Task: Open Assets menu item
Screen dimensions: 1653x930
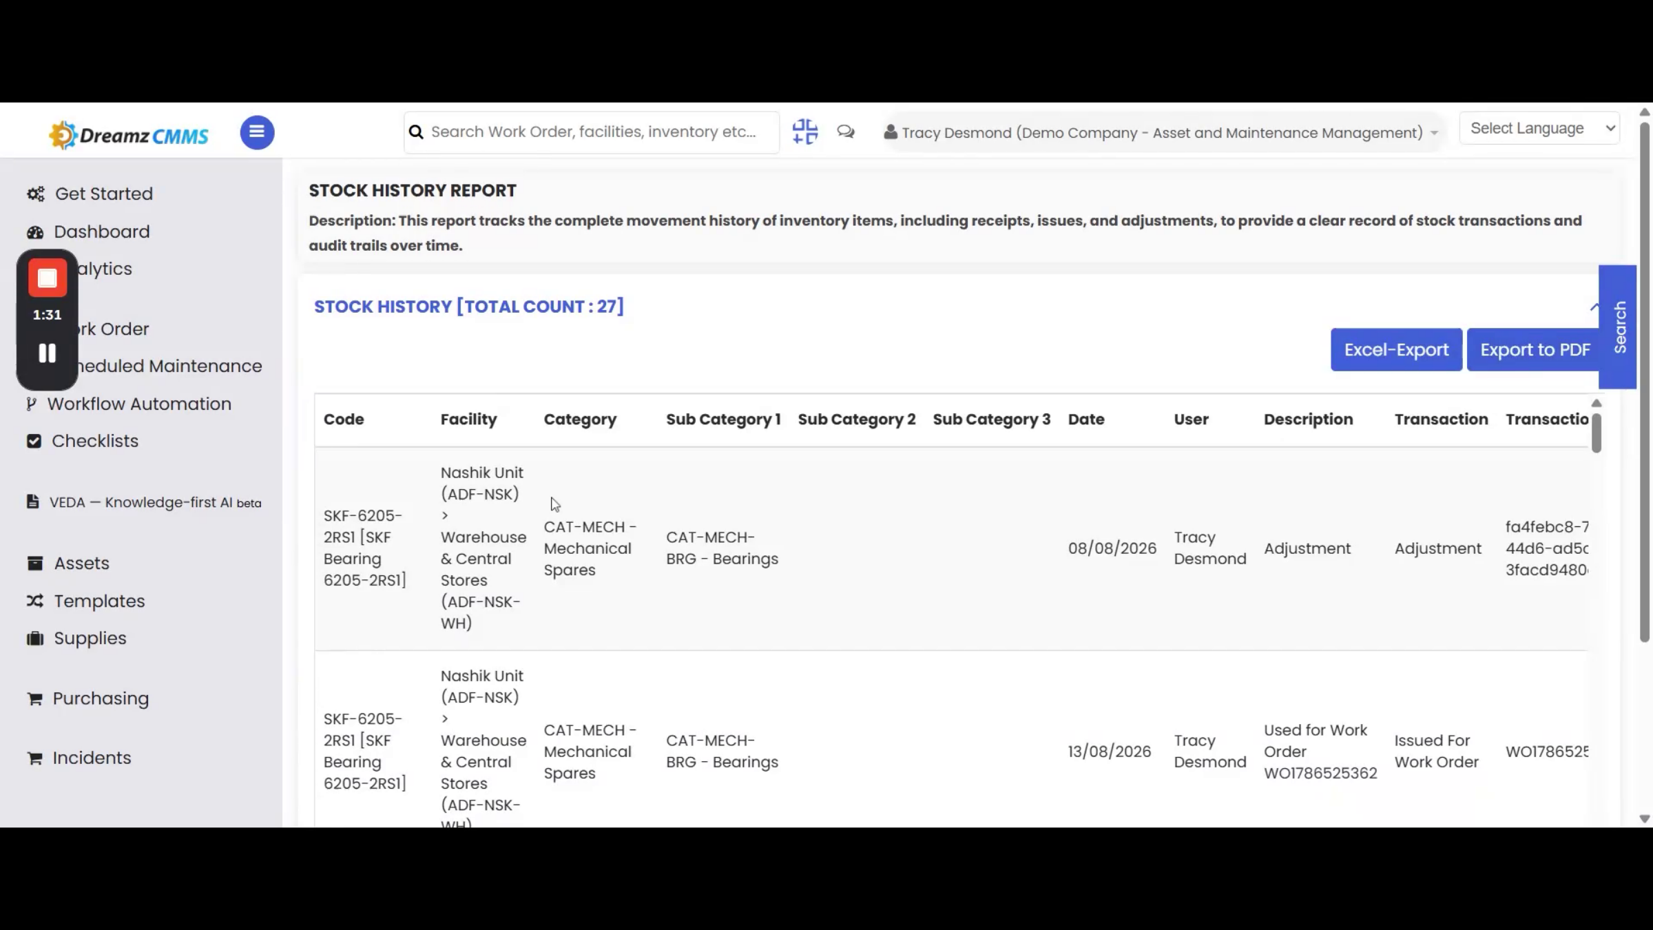Action: tap(82, 564)
